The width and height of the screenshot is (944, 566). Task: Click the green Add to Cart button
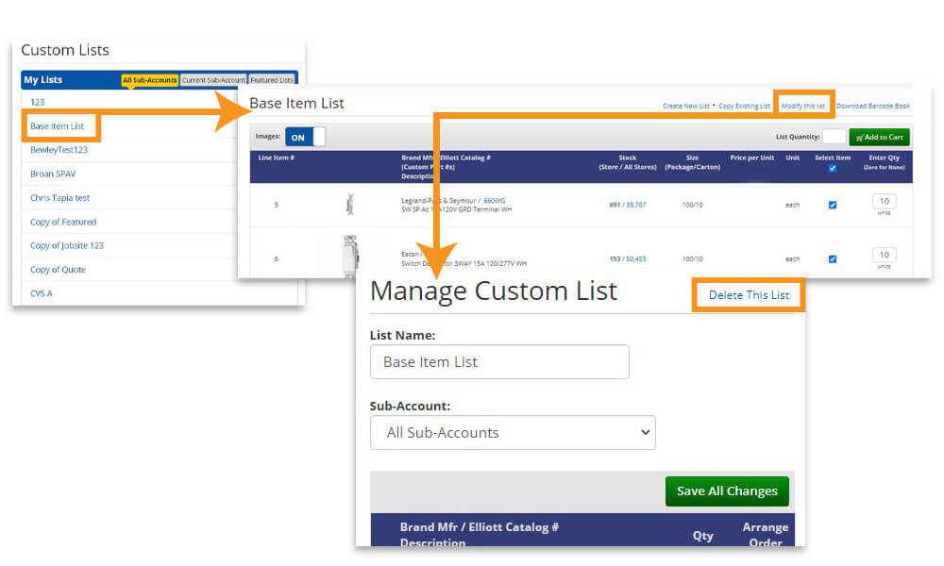click(x=879, y=137)
